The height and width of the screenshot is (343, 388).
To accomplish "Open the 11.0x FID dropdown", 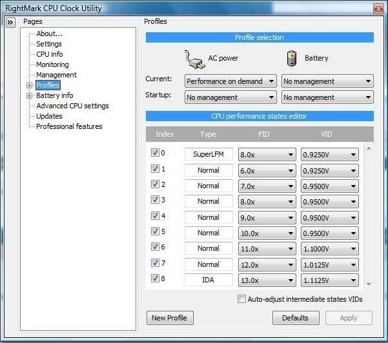I will coord(267,249).
